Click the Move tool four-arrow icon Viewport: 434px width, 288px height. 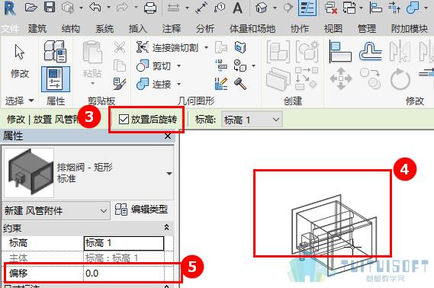[341, 78]
